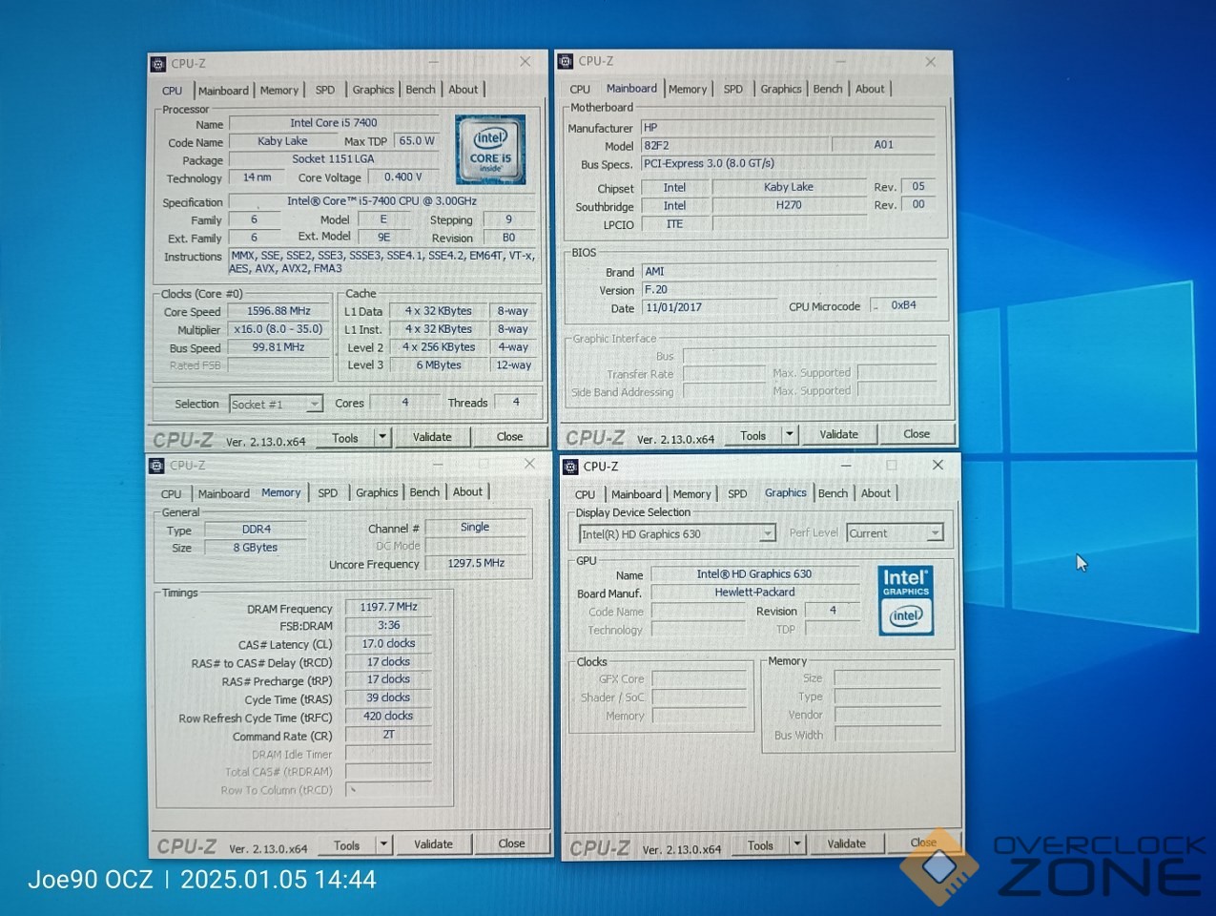Click the Tools button in the GPU window

tap(761, 845)
